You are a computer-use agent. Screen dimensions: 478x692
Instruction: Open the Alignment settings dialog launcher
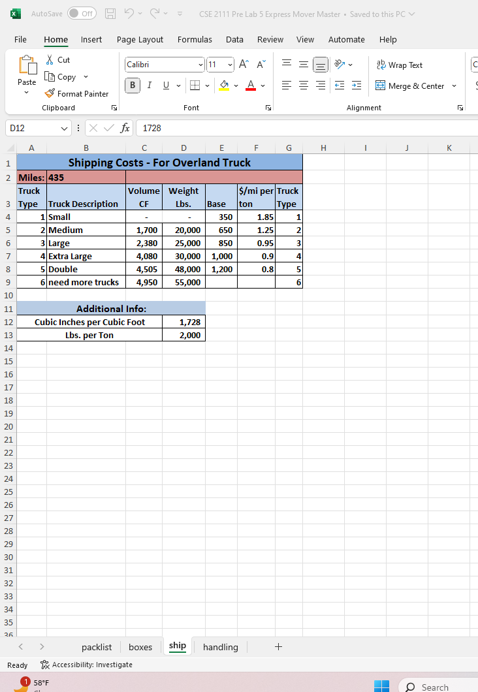460,108
